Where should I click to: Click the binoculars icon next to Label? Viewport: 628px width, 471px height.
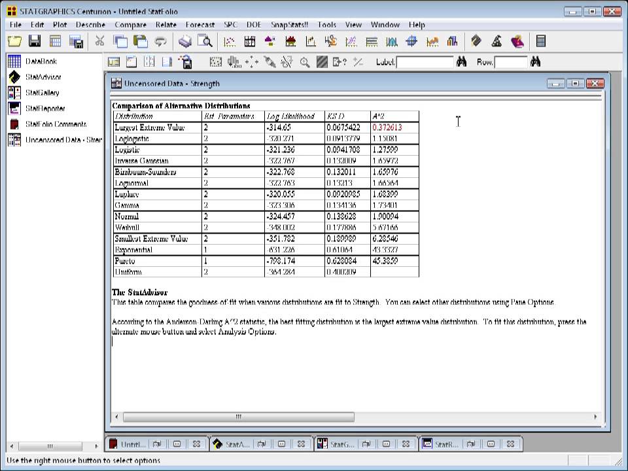coord(461,61)
